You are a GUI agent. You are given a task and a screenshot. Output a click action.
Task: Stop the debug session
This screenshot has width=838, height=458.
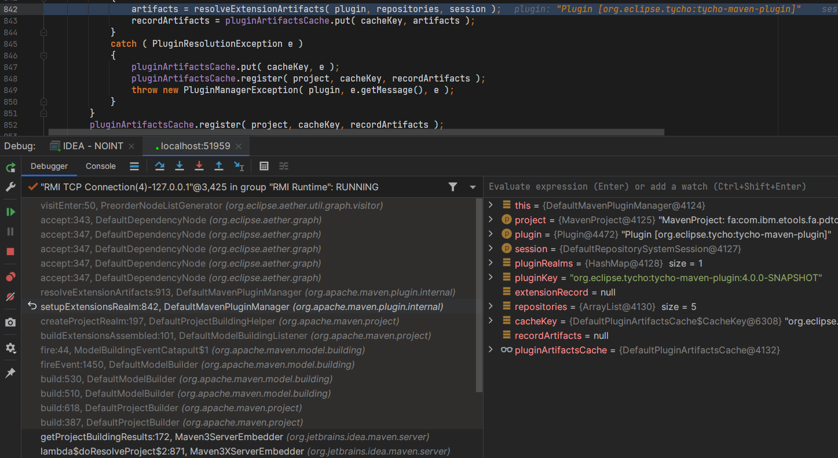pos(10,252)
